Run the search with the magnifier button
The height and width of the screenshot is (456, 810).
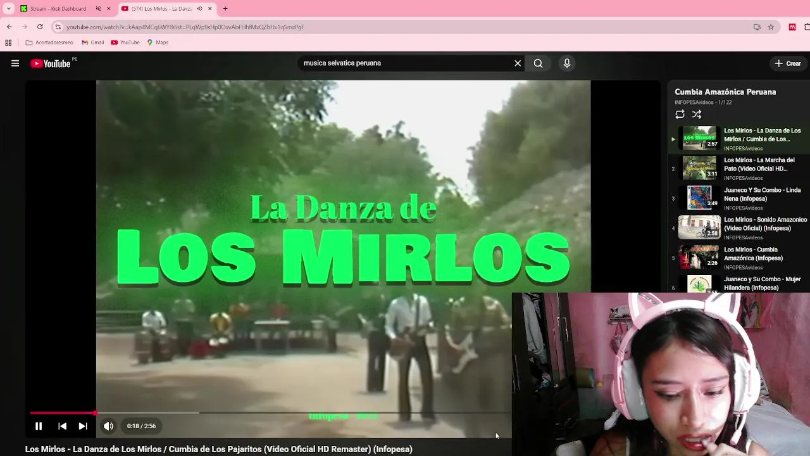coord(538,63)
